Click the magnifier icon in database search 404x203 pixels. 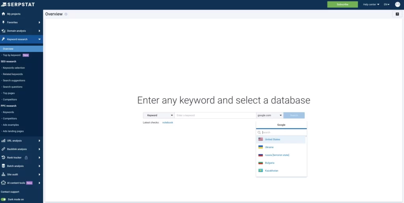coord(259,132)
